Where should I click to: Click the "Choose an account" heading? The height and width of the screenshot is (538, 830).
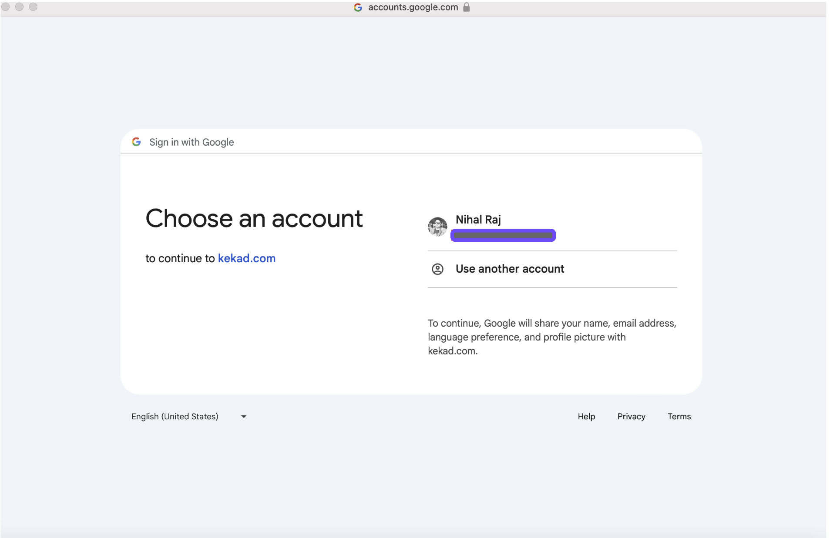coord(254,218)
